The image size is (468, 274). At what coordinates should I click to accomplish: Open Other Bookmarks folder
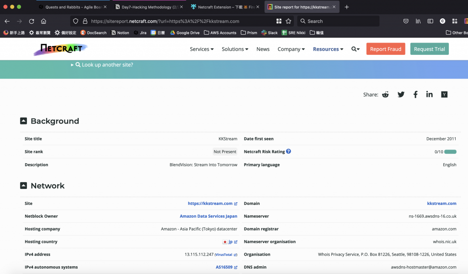[x=457, y=32]
